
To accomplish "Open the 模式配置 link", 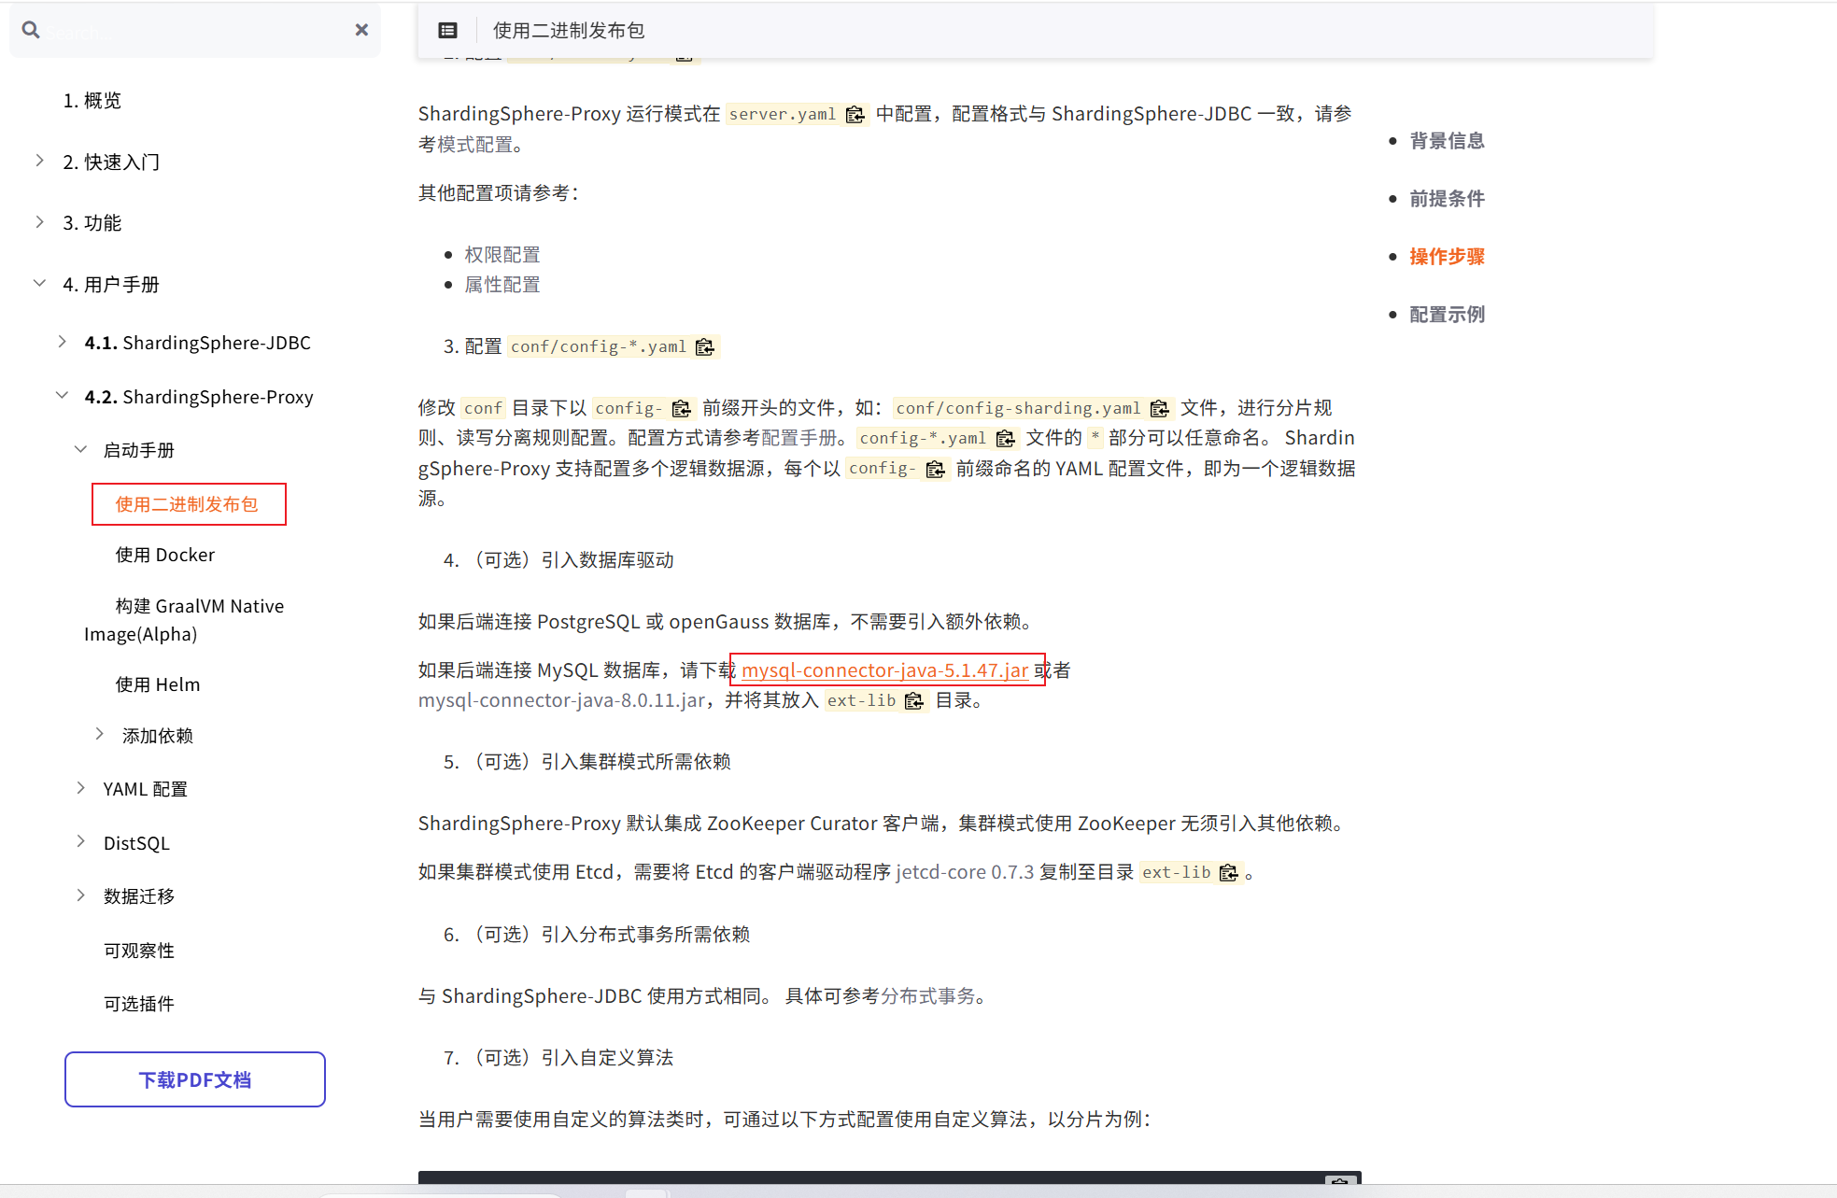I will coord(474,145).
